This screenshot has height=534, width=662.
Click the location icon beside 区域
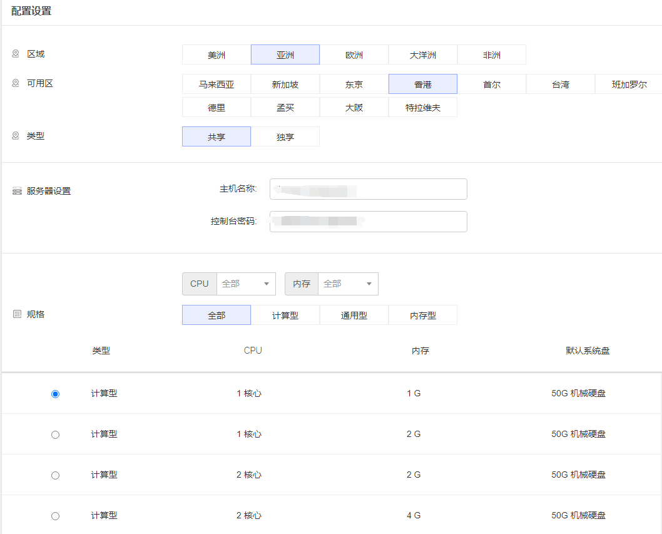click(x=16, y=54)
